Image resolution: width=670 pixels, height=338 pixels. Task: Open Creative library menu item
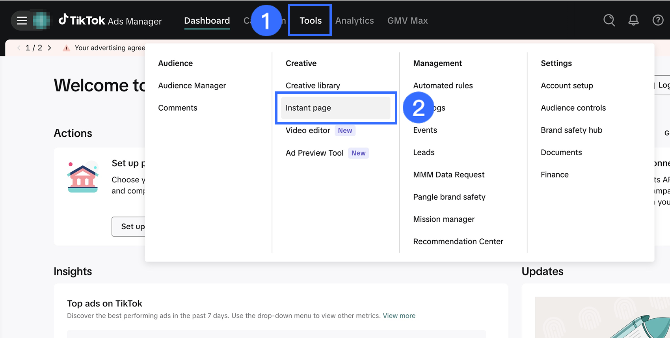[x=313, y=85]
